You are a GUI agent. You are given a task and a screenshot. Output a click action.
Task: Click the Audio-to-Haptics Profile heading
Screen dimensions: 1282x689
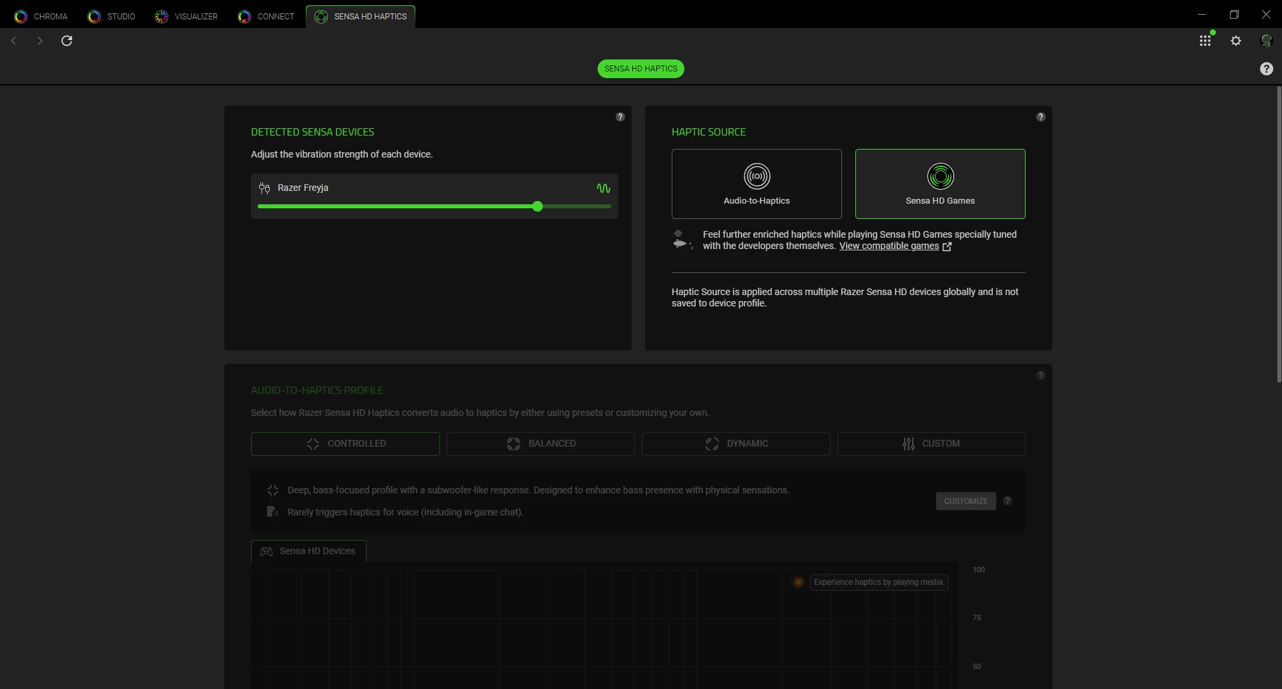pyautogui.click(x=317, y=391)
